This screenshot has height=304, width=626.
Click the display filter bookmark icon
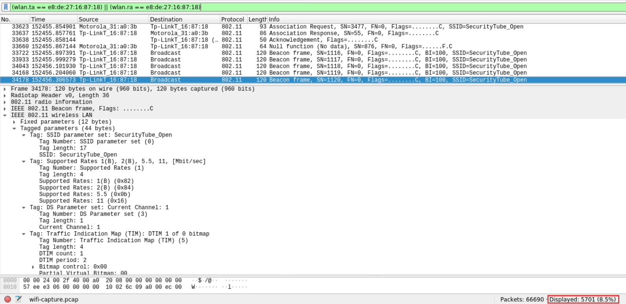(x=6, y=7)
